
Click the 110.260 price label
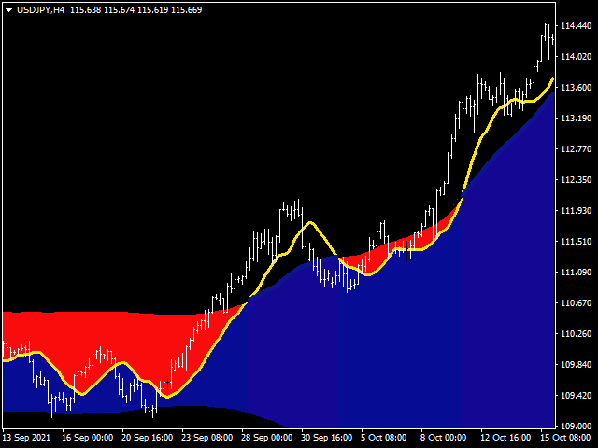click(x=576, y=334)
